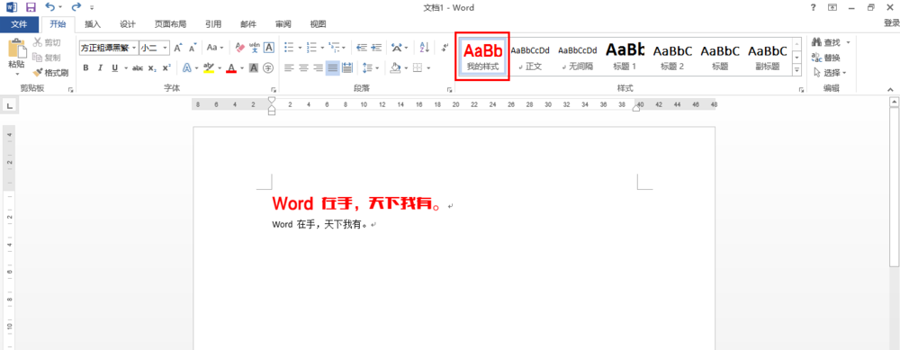Viewport: 900px width, 350px height.
Task: Click the 登录 sign-in link
Action: pos(891,23)
